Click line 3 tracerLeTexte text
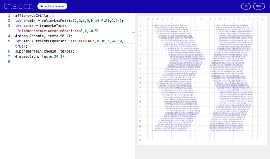This screenshot has height=159, width=270. (x=40, y=26)
